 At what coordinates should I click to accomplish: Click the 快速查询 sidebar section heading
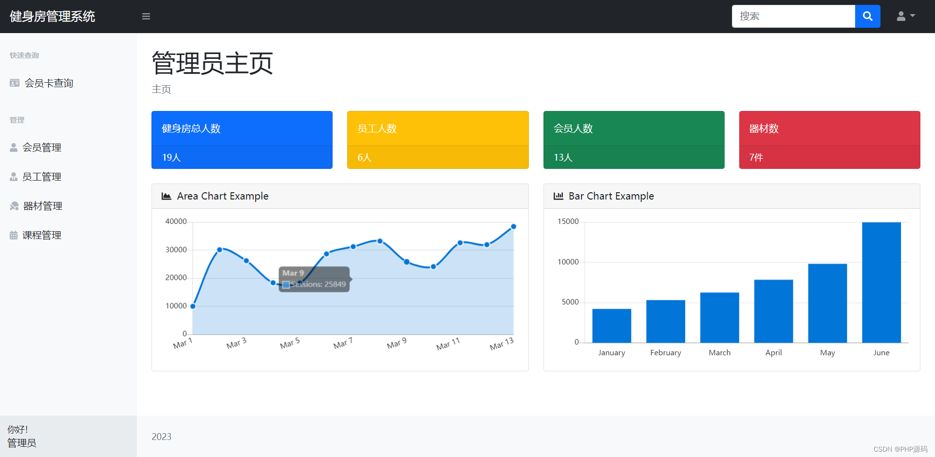coord(24,55)
